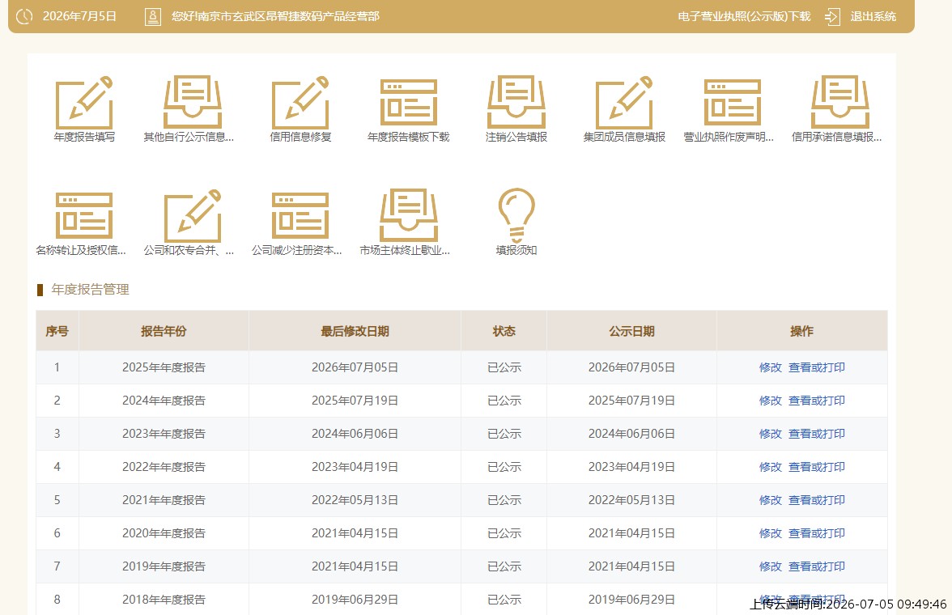Open the 信用承诺信息填报 icon
This screenshot has width=952, height=615.
pyautogui.click(x=839, y=103)
